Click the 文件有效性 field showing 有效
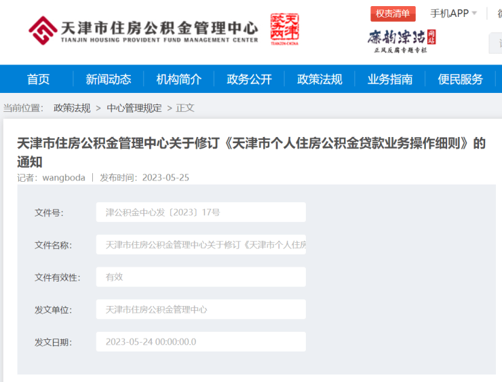The height and width of the screenshot is (382, 502). (x=201, y=277)
